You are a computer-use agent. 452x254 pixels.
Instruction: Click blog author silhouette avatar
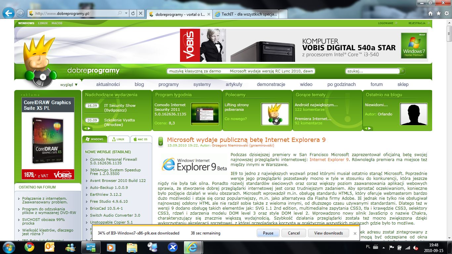[x=414, y=114]
